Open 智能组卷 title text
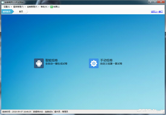This screenshot has height=115, width=166. point(52,60)
